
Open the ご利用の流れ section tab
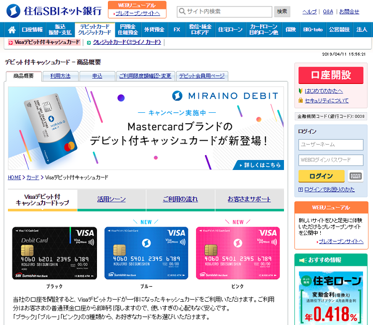tap(181, 199)
